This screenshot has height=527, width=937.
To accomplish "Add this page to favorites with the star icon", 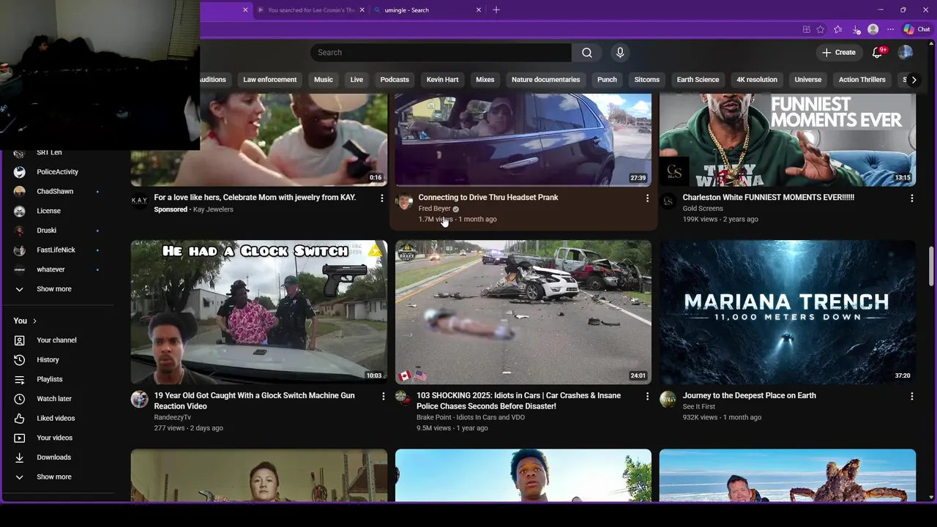I will (x=821, y=29).
